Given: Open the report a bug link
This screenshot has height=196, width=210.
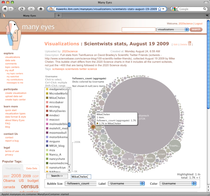Looking at the screenshot, I should click(12, 141).
